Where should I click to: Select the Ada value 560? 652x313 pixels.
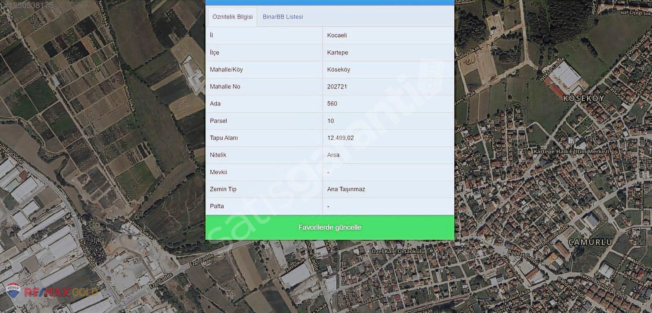332,104
